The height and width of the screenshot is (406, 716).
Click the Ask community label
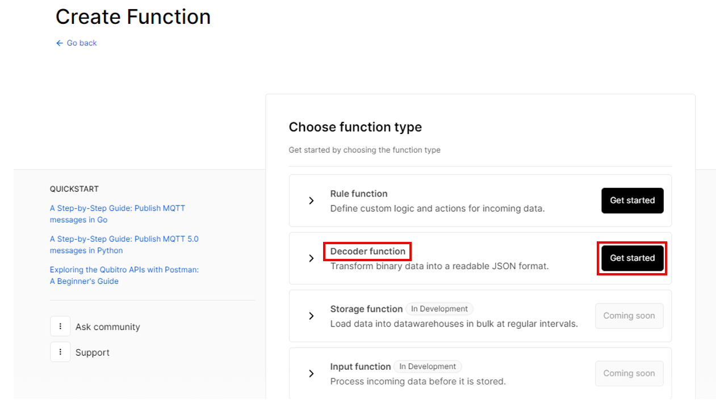(108, 327)
